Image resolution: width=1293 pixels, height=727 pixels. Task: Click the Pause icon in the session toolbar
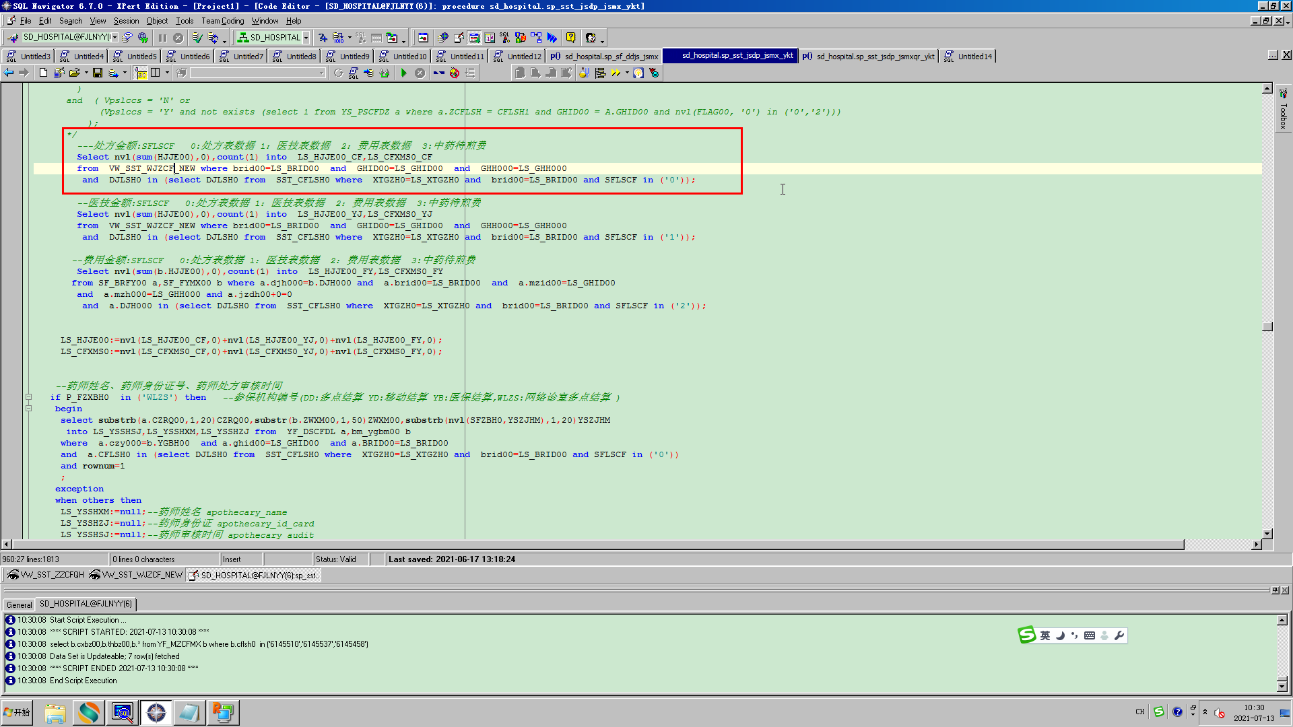(162, 38)
